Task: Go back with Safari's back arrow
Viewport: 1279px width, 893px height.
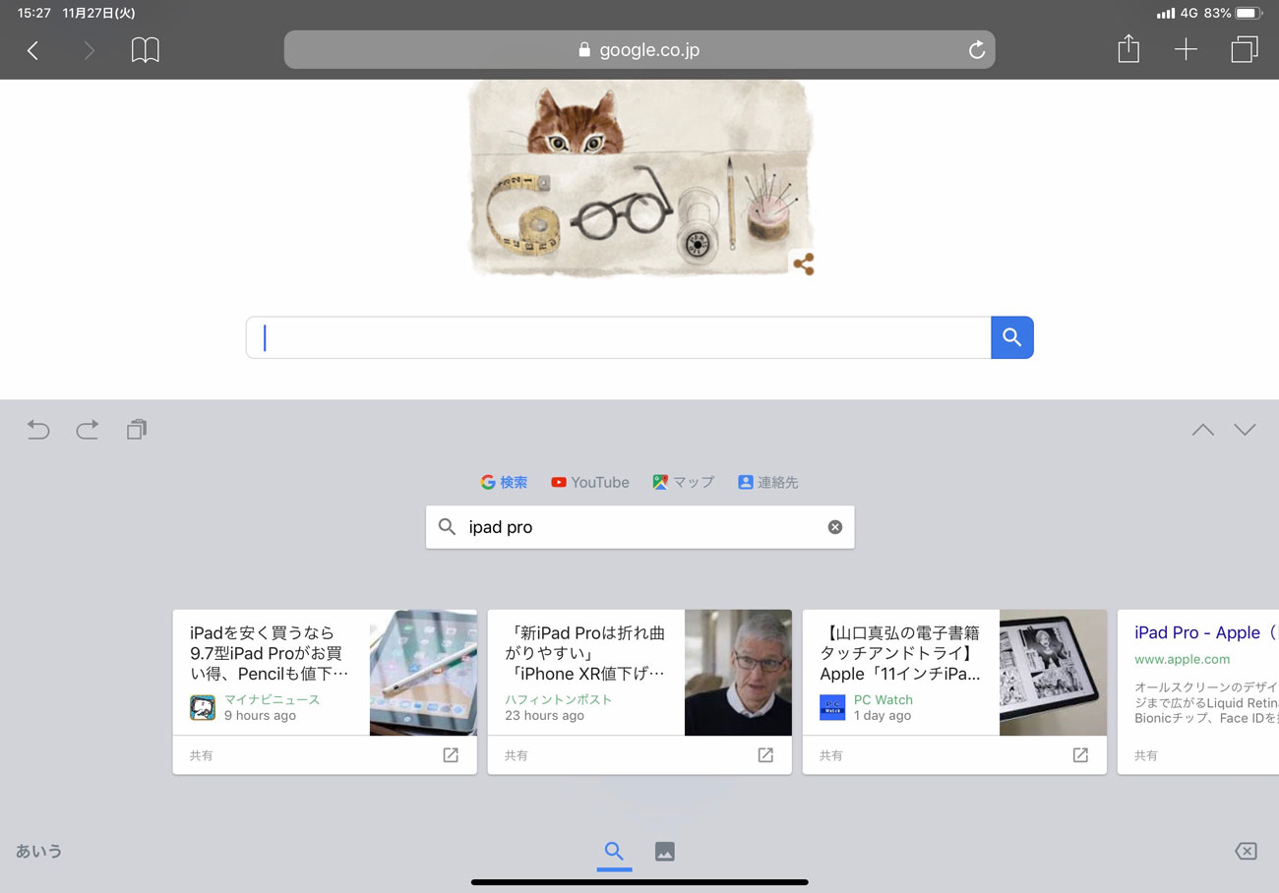Action: click(x=32, y=50)
